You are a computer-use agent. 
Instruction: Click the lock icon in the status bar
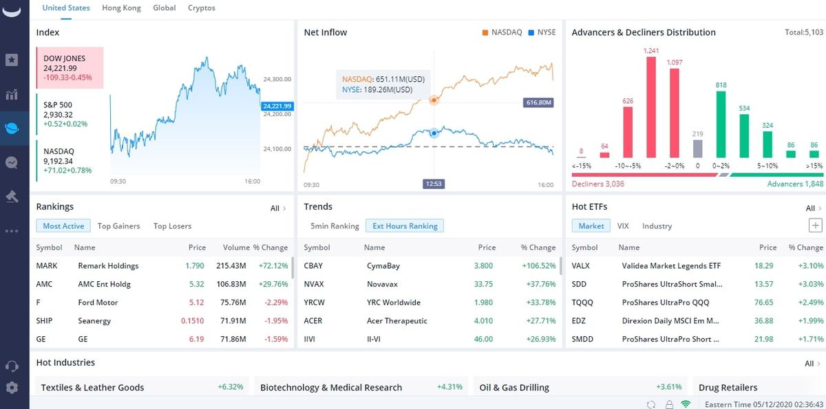pos(670,405)
